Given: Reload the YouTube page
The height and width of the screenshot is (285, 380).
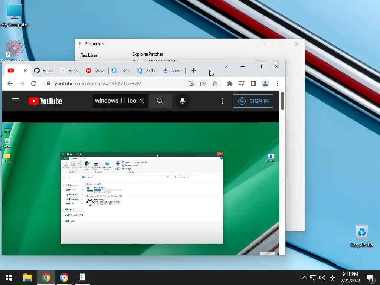Looking at the screenshot, I should [x=34, y=83].
